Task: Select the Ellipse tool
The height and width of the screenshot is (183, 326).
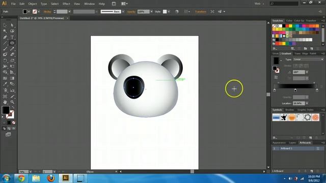Action: (x=12, y=43)
